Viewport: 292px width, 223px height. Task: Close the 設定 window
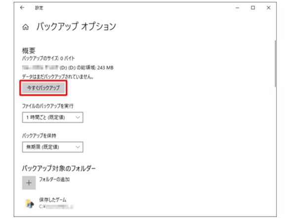(268, 7)
